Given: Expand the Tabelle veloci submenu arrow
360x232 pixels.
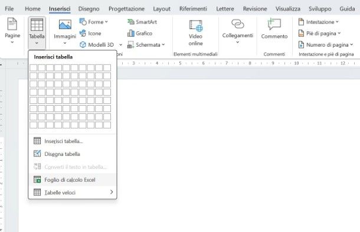Looking at the screenshot, I should click(112, 192).
